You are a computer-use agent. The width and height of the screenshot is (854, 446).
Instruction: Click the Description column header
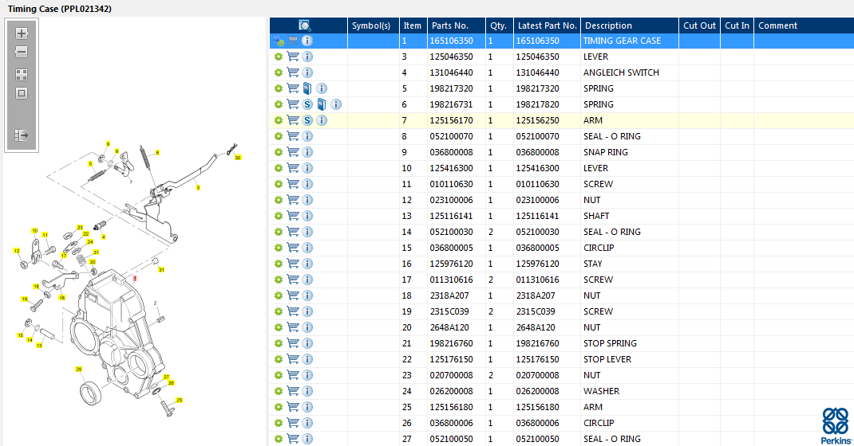click(x=608, y=25)
